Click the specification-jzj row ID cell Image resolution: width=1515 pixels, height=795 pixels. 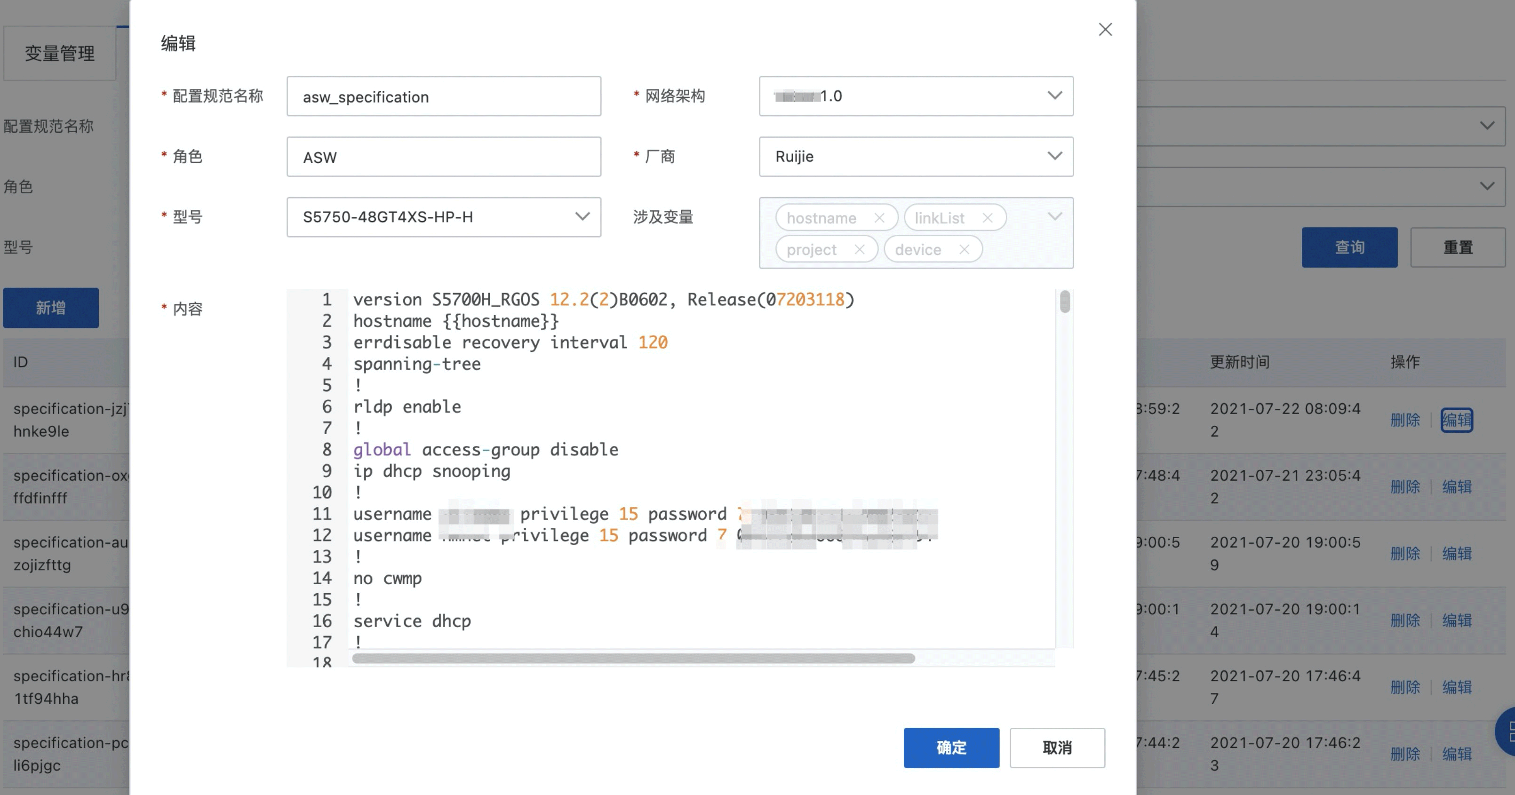pyautogui.click(x=71, y=420)
